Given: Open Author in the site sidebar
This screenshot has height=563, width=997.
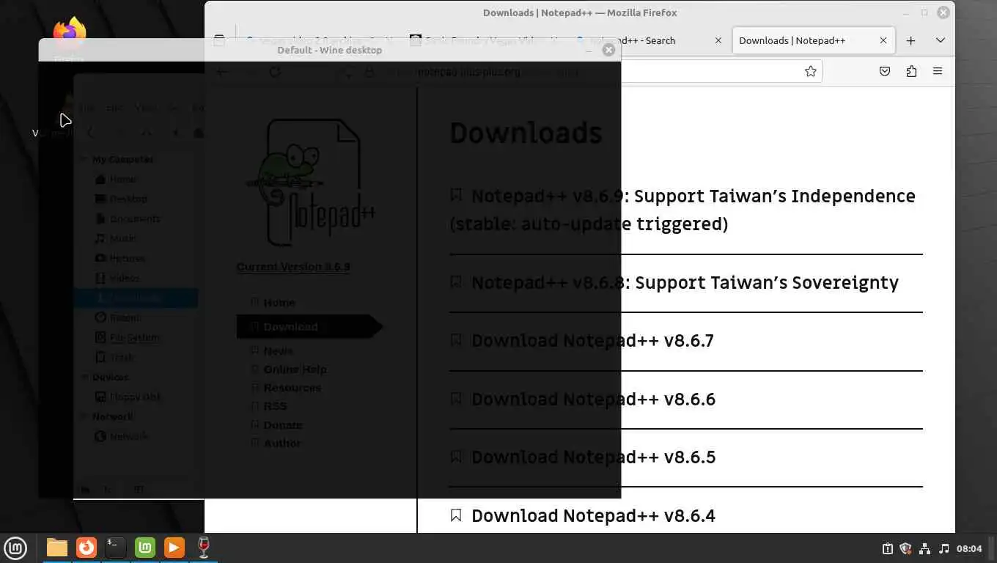Looking at the screenshot, I should coord(282,444).
